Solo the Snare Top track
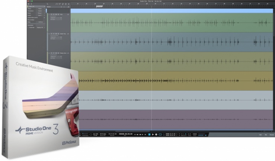This screenshot has height=161, width=275. point(54,34)
